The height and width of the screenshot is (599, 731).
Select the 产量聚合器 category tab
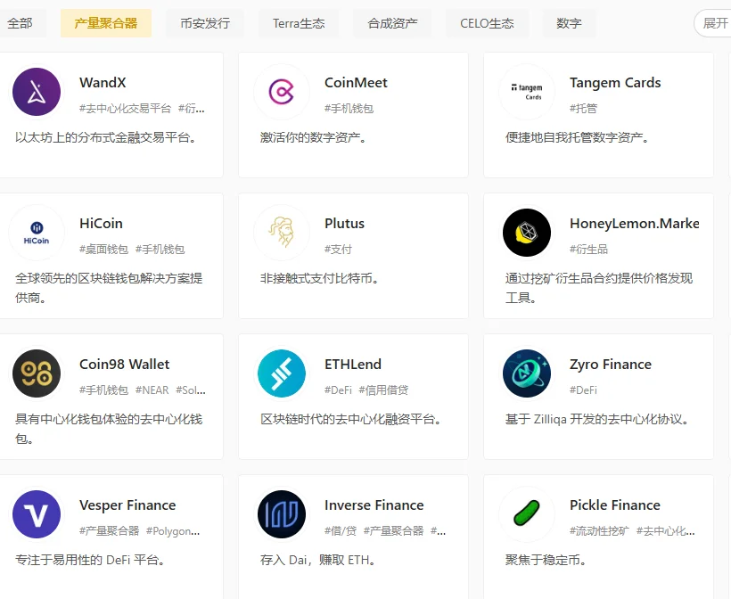[106, 23]
